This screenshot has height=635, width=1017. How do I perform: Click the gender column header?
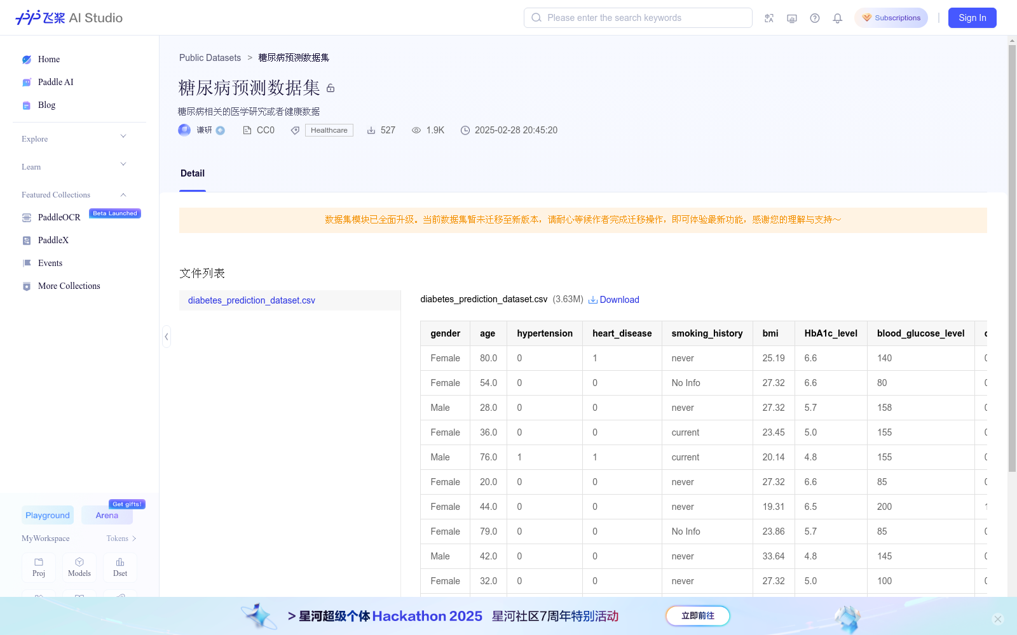[445, 333]
